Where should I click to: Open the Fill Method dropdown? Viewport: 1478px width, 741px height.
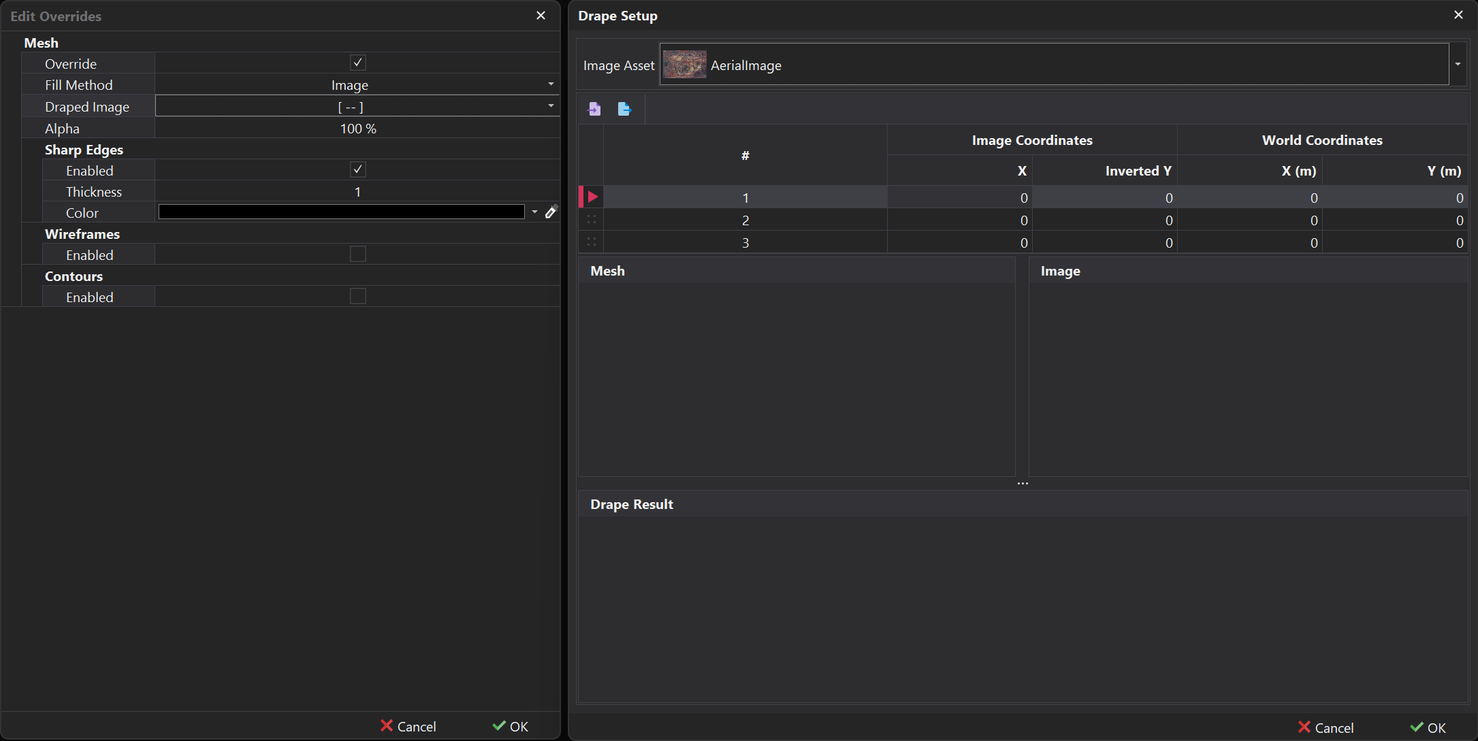pyautogui.click(x=551, y=84)
